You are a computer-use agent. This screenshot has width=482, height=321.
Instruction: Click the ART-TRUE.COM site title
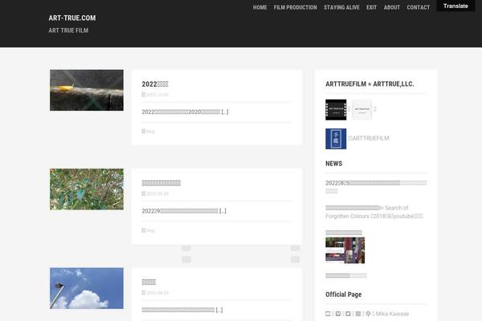pos(72,18)
